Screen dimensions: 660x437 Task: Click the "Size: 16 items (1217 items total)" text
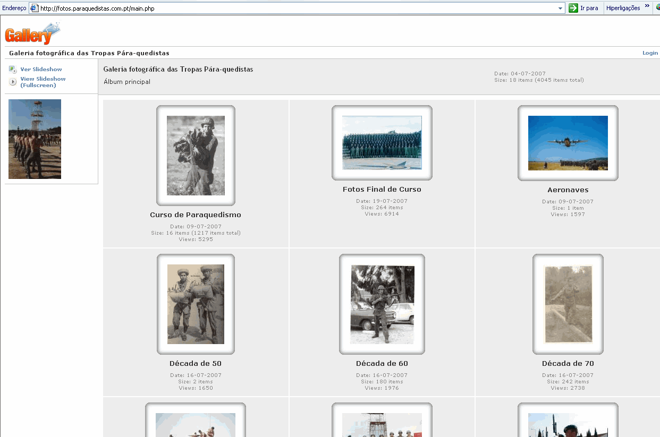click(196, 233)
